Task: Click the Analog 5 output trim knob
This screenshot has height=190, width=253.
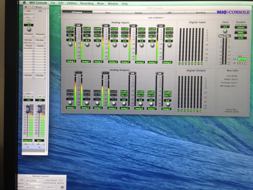Action: (x=124, y=103)
